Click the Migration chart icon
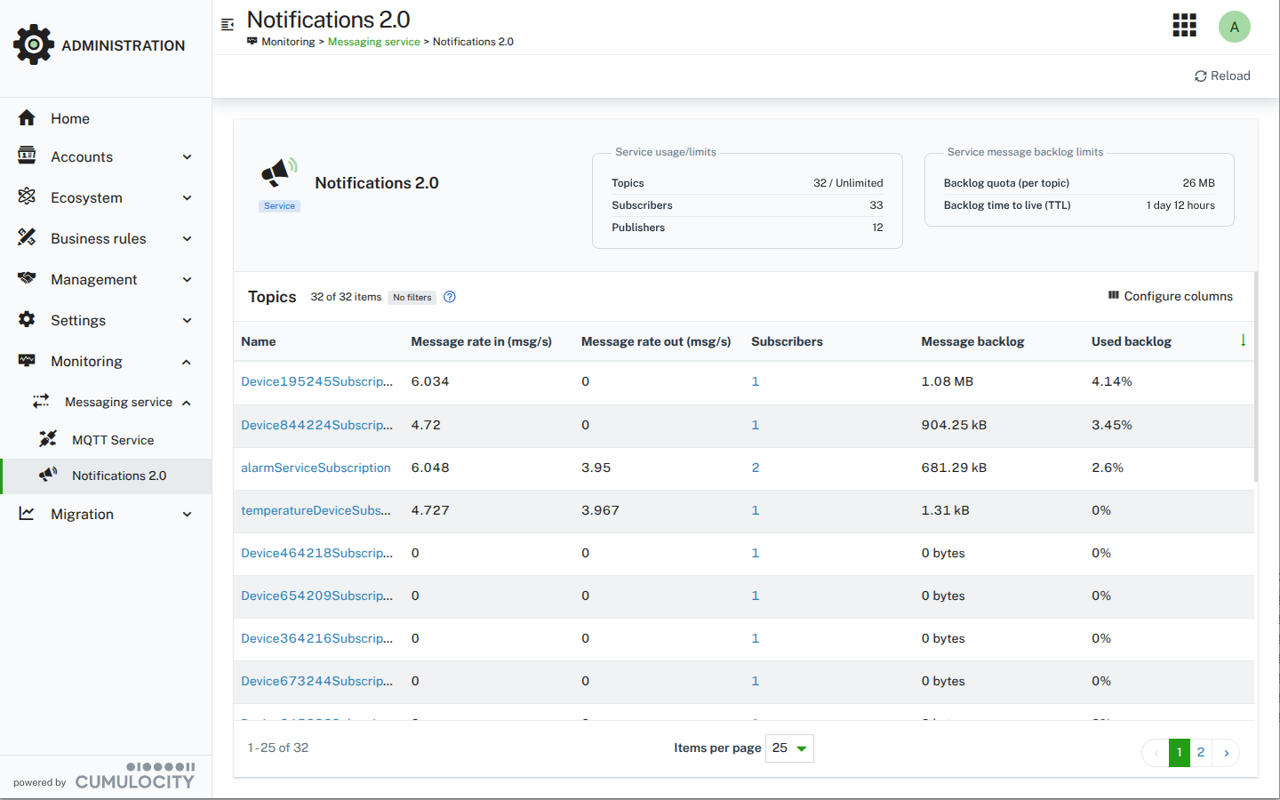The height and width of the screenshot is (800, 1280). (x=27, y=514)
